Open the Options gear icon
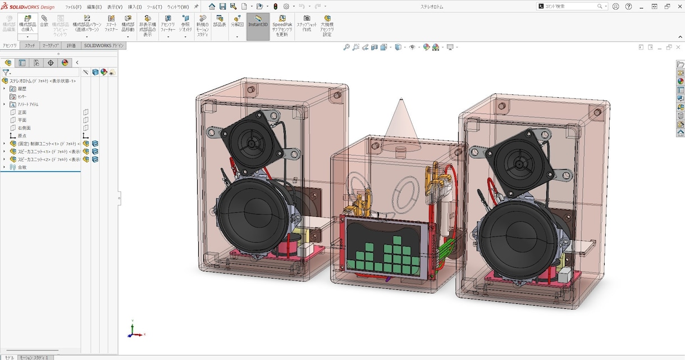 286,6
